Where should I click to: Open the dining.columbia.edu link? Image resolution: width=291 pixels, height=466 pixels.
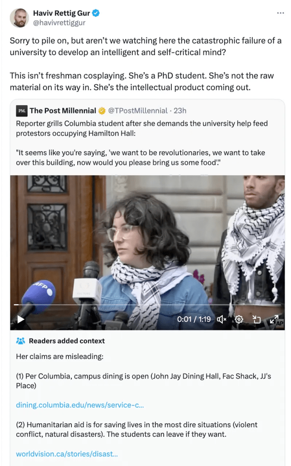80,405
